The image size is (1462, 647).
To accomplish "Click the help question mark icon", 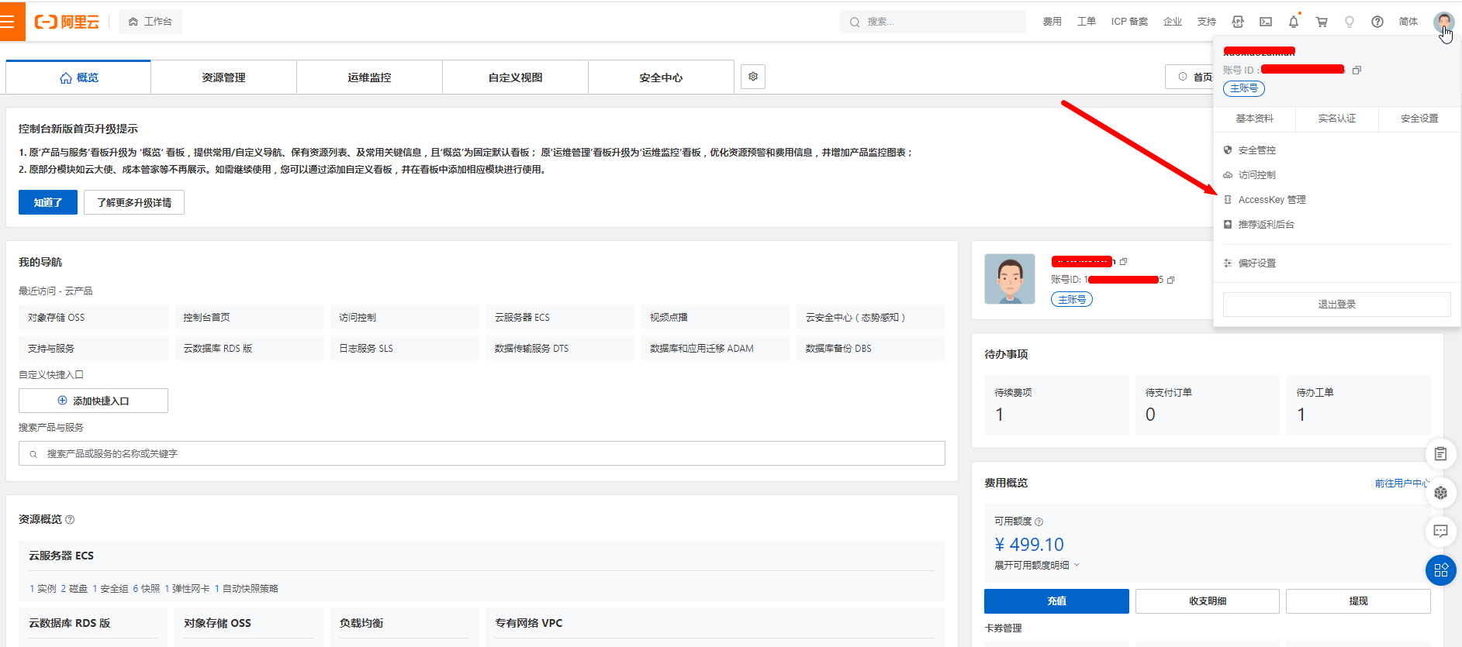I will tap(1377, 22).
